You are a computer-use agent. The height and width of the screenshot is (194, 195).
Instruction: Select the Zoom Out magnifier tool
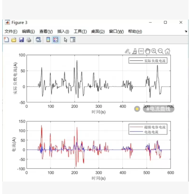(x=161, y=51)
